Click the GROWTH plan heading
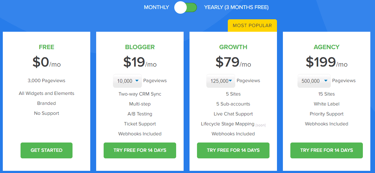This screenshot has width=375, height=173. pos(233,47)
